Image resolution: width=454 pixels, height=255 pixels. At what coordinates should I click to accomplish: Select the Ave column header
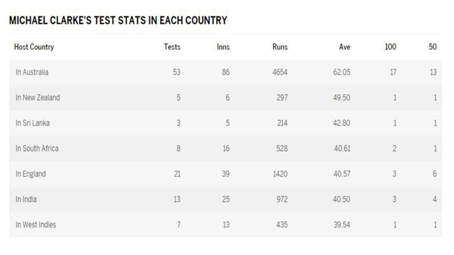tap(344, 47)
